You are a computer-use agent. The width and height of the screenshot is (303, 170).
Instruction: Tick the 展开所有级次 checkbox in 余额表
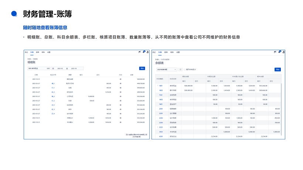click(x=185, y=70)
